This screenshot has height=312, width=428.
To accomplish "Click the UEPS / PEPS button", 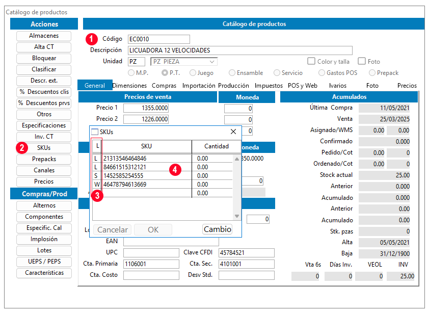I will click(x=44, y=262).
